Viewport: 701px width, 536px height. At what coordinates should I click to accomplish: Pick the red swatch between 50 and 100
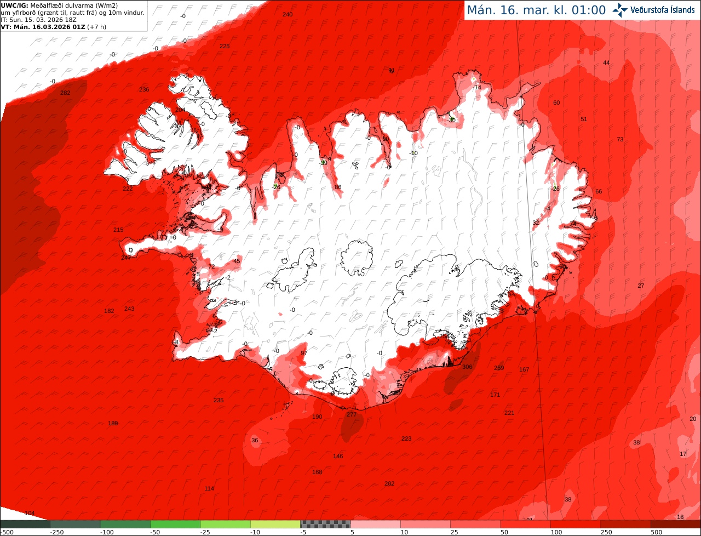click(525, 524)
